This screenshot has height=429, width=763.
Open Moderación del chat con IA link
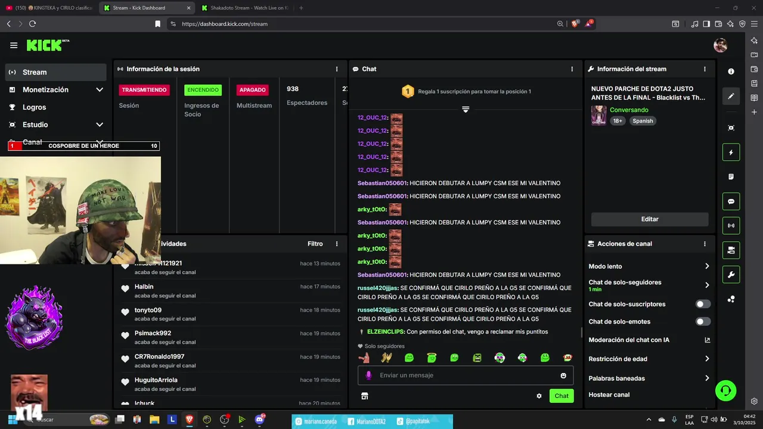pos(650,340)
